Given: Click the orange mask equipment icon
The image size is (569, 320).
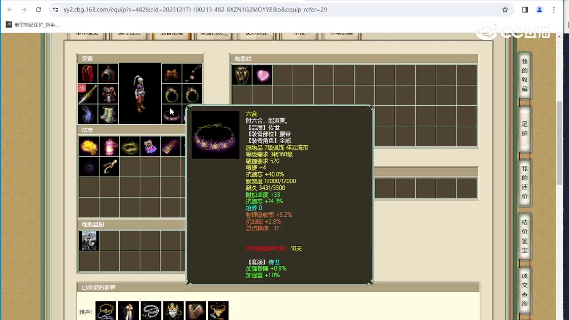Looking at the screenshot, I should pos(172,73).
